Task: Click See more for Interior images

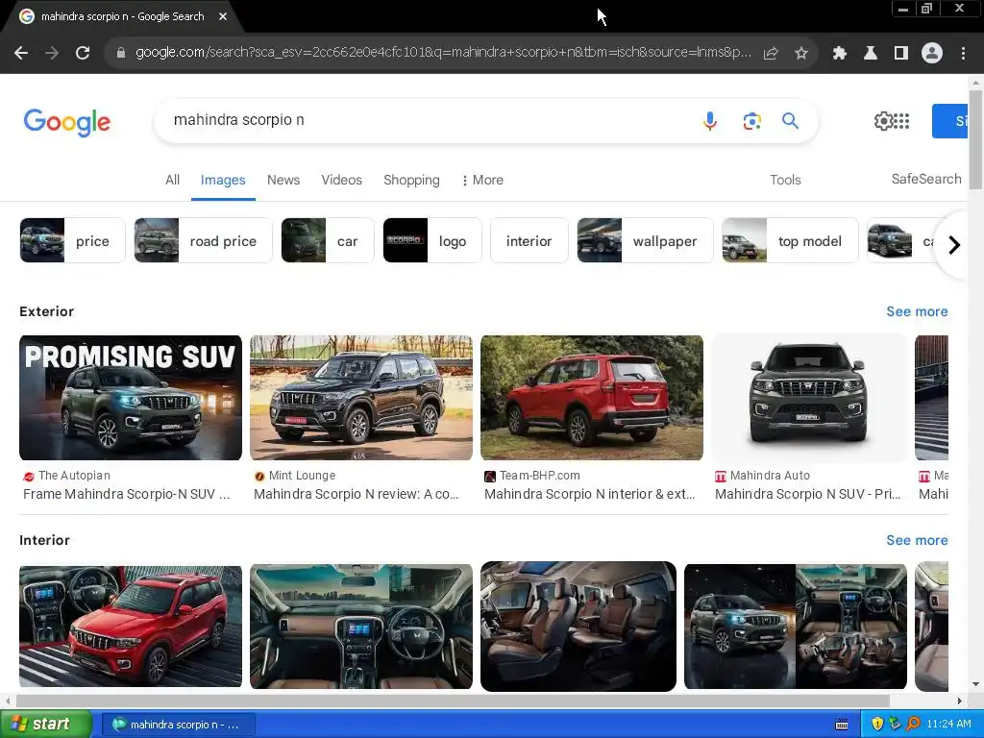Action: (917, 540)
